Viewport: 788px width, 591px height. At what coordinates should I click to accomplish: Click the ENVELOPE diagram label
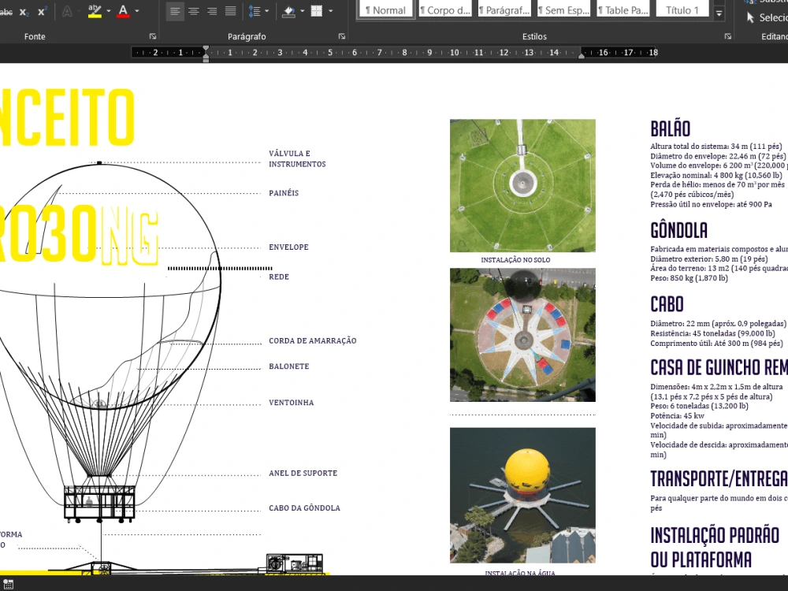coord(288,247)
